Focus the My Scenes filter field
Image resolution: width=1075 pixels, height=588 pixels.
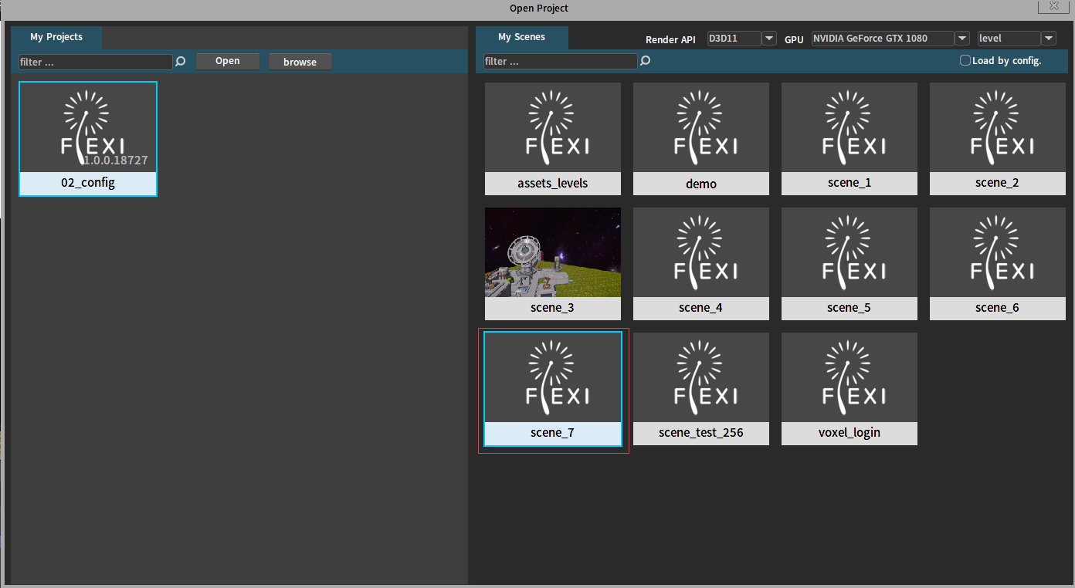point(560,61)
